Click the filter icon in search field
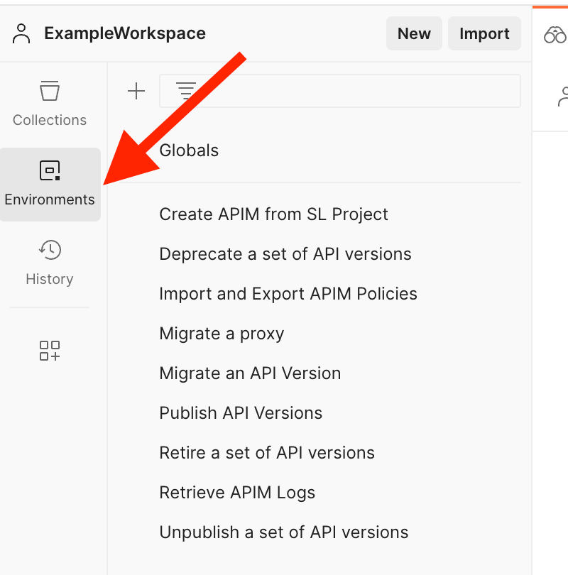 [x=186, y=91]
